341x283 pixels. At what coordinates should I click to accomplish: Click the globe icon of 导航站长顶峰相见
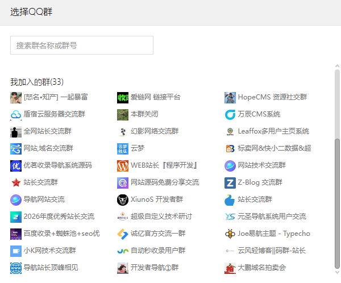tap(16, 268)
